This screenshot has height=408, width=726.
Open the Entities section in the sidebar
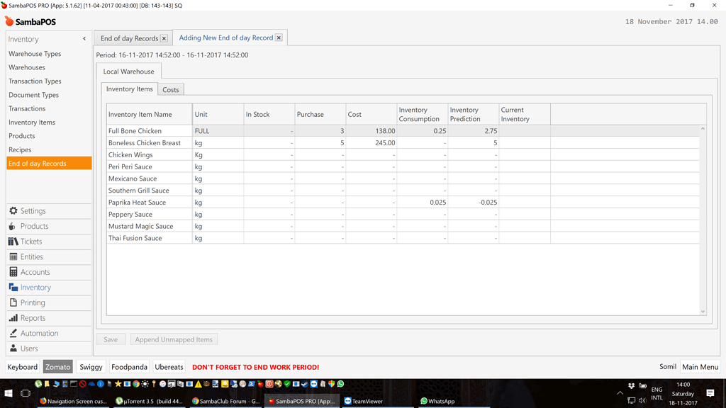(x=49, y=256)
